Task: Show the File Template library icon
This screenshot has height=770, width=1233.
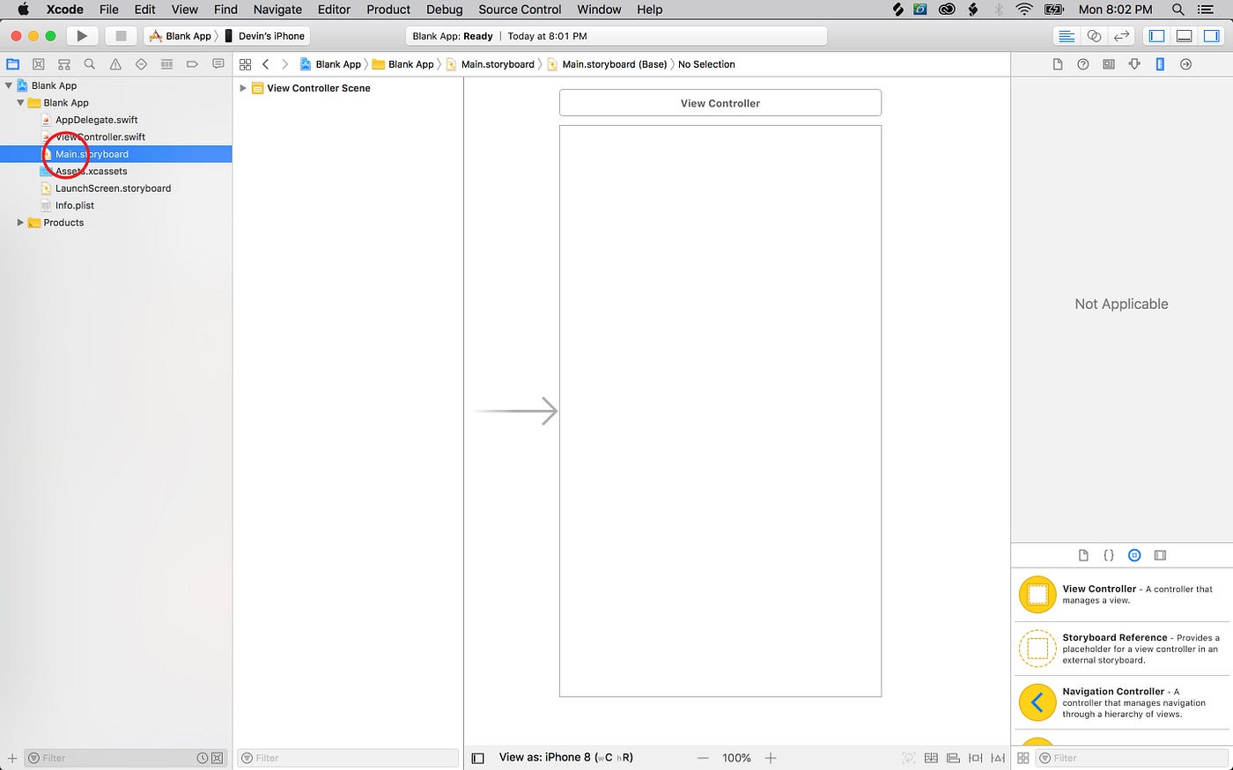Action: (1083, 555)
